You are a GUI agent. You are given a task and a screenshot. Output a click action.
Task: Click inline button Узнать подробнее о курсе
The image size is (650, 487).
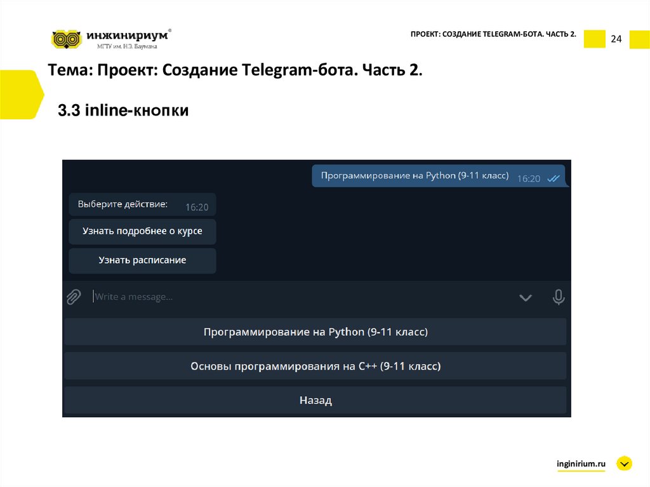coord(142,232)
